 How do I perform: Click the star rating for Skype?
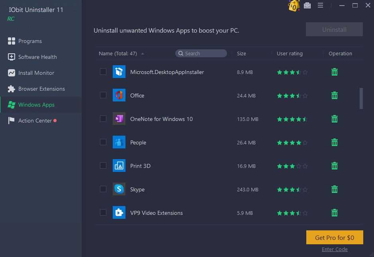pos(292,190)
